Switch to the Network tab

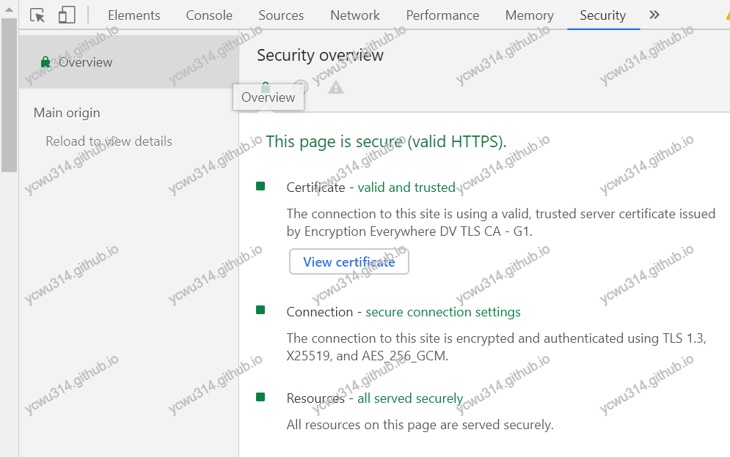click(354, 15)
